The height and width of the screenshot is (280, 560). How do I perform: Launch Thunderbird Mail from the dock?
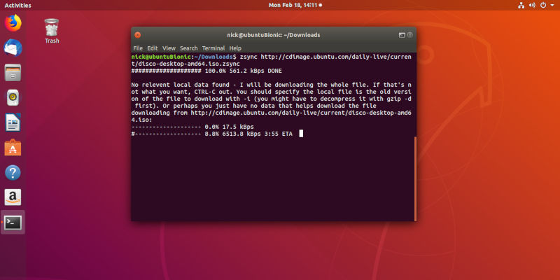(13, 48)
